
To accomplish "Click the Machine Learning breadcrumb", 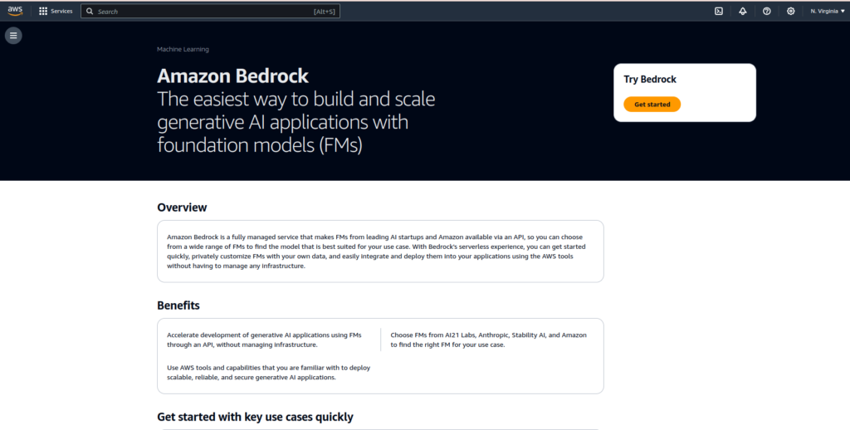I will (x=183, y=49).
